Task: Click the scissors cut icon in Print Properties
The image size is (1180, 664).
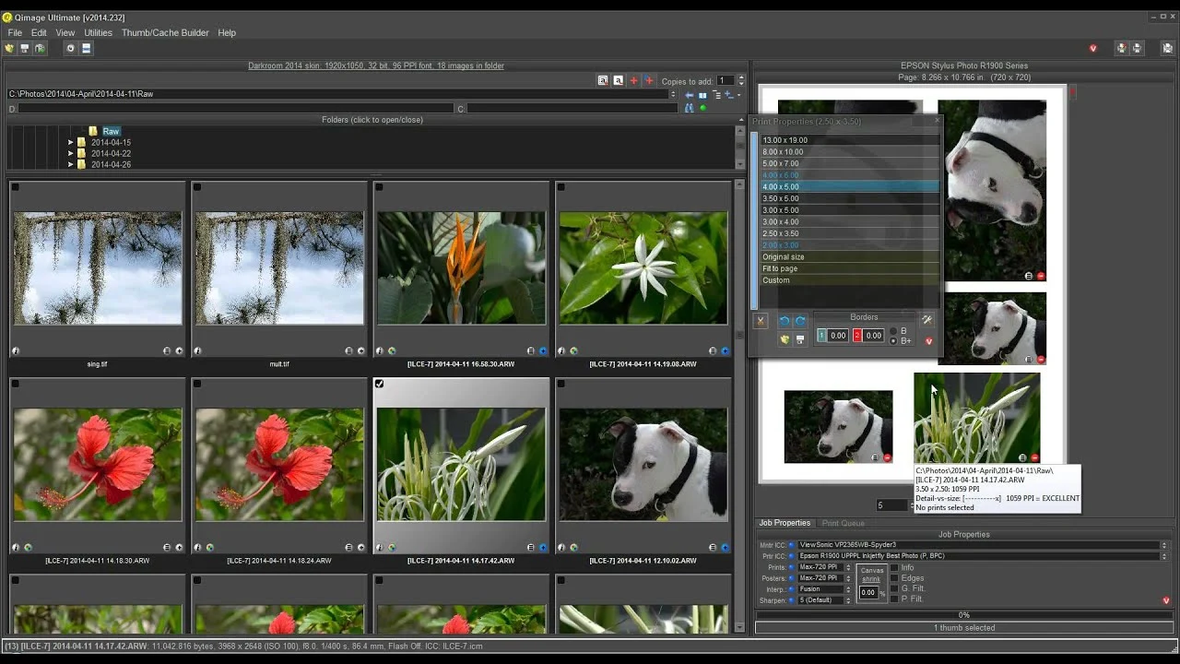Action: (761, 321)
